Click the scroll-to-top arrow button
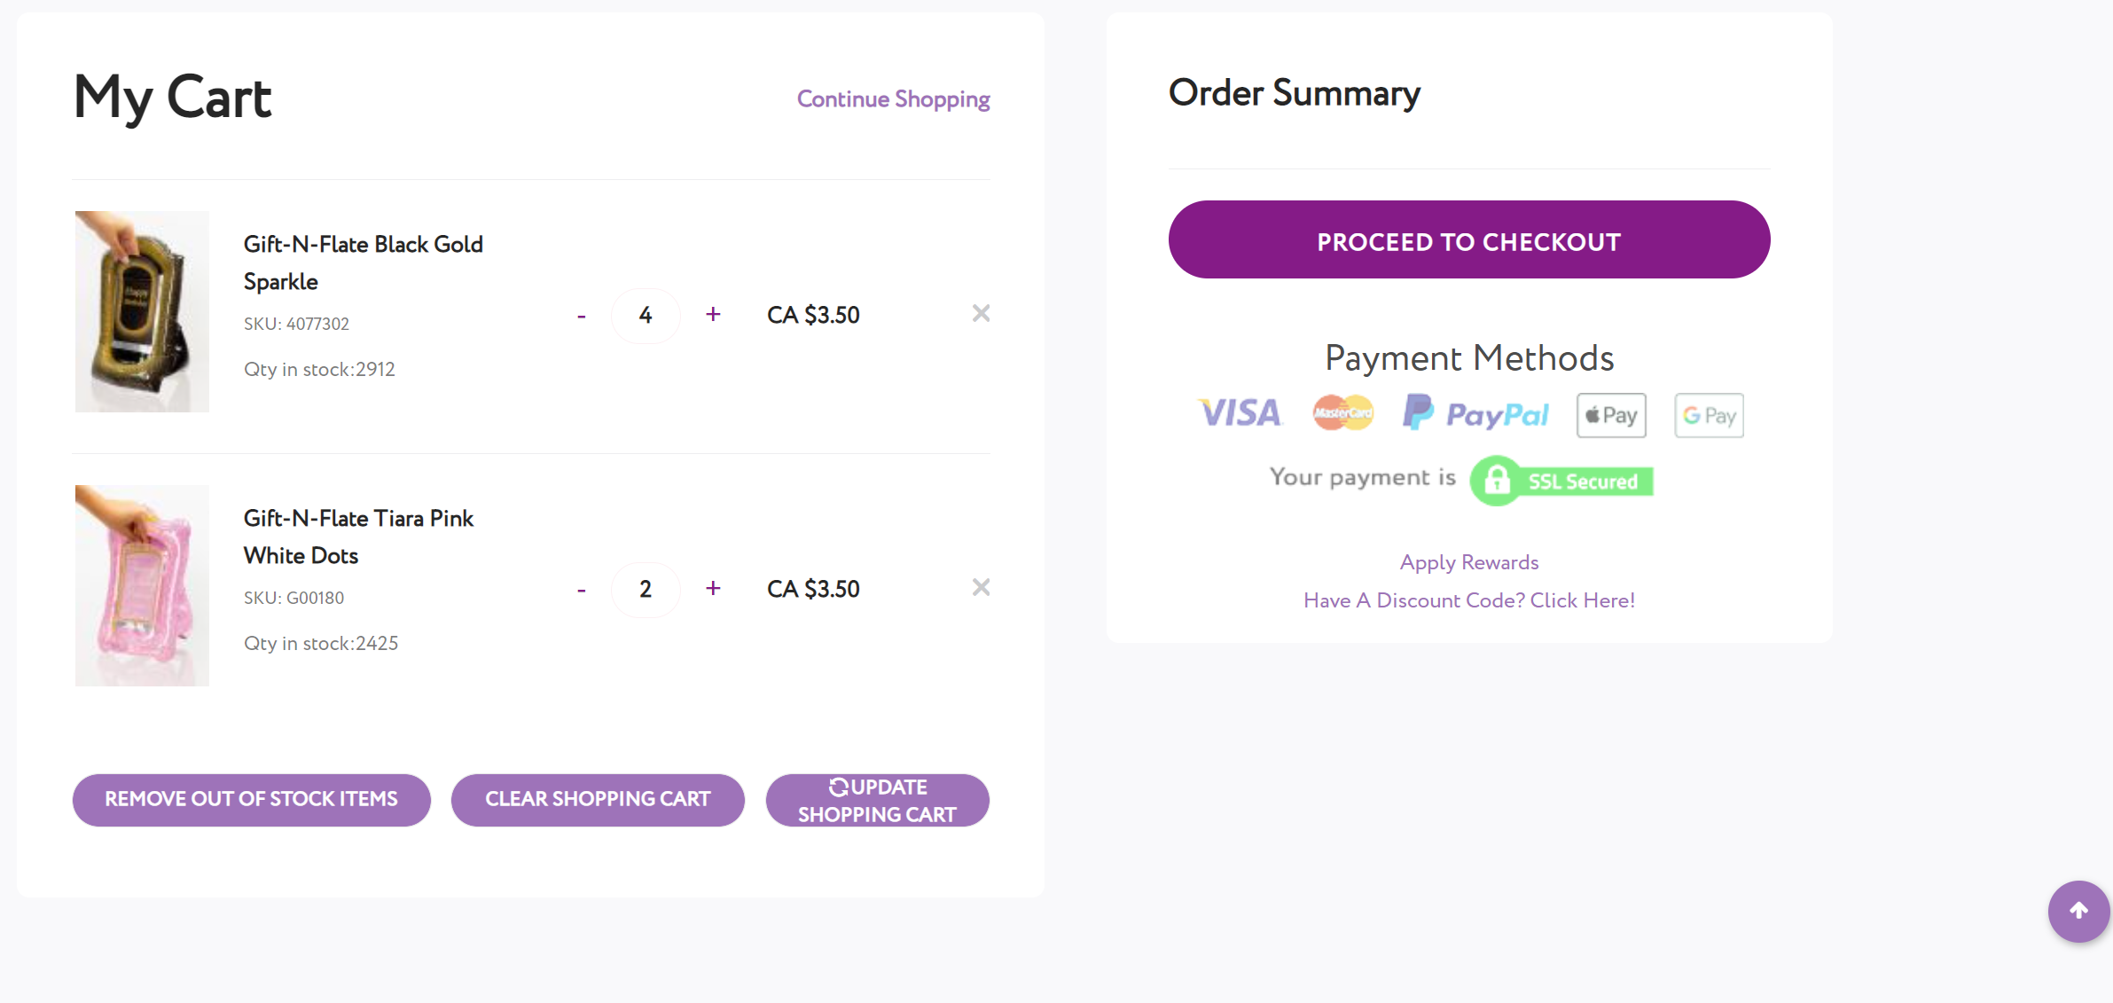The image size is (2113, 1003). [x=2078, y=911]
